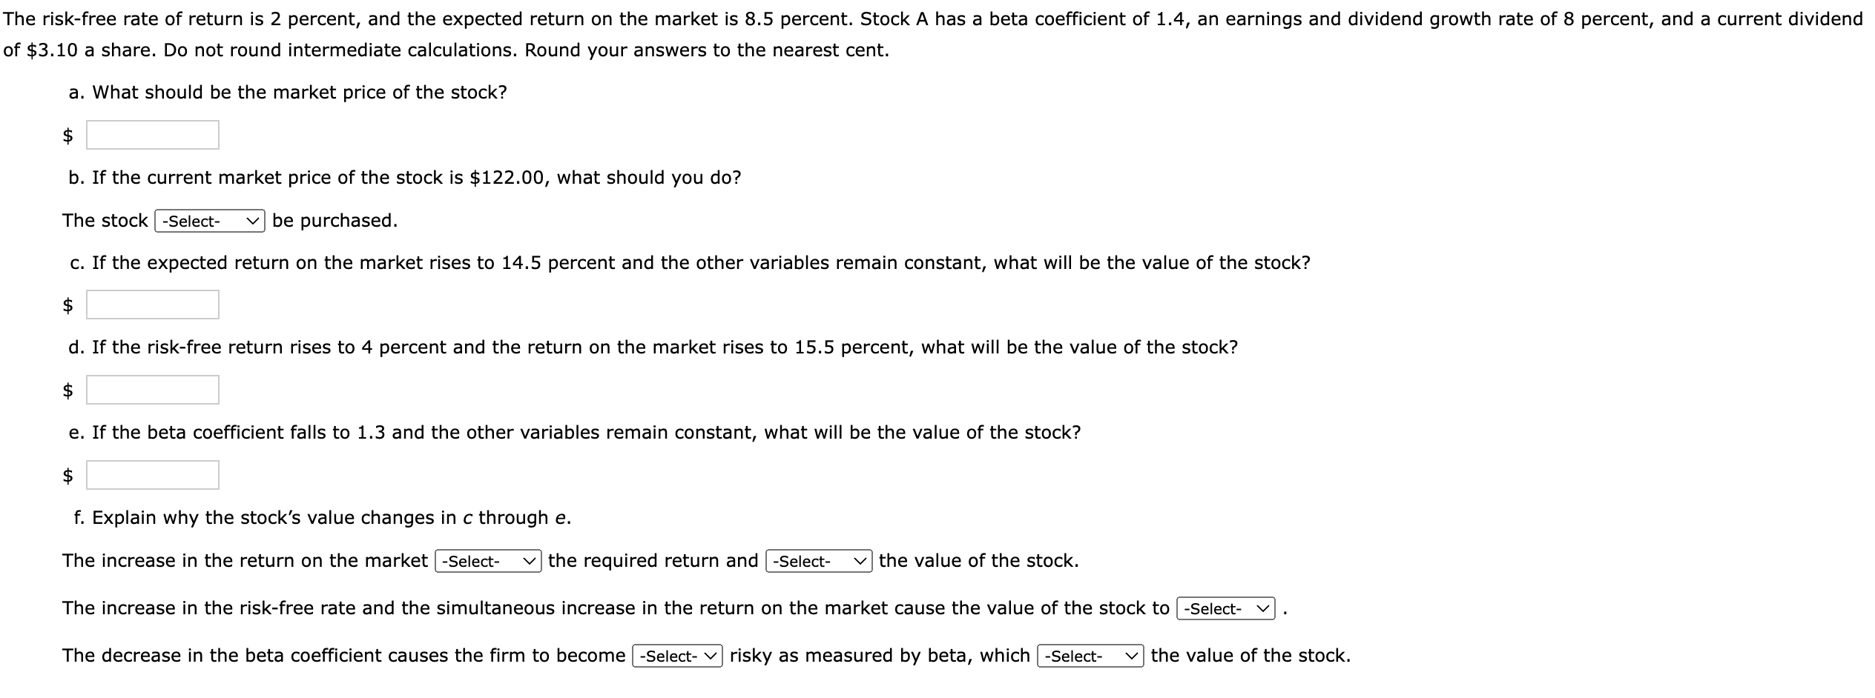Click the answer box for part d
The image size is (1875, 698).
point(153,389)
